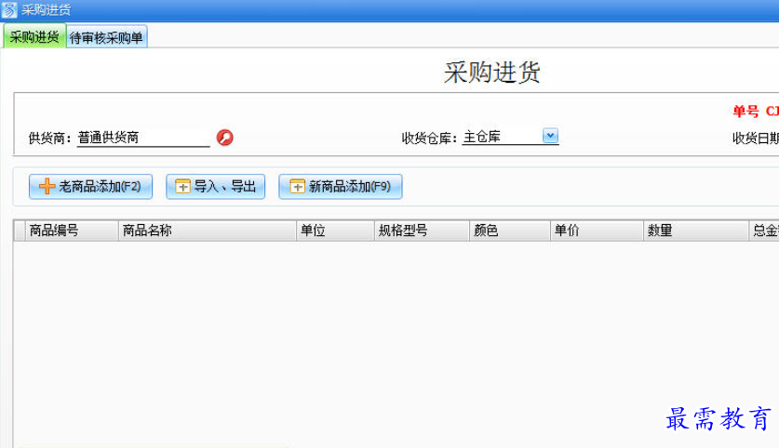Click the 单价 column header
Screen dimensions: 779x448
point(597,231)
